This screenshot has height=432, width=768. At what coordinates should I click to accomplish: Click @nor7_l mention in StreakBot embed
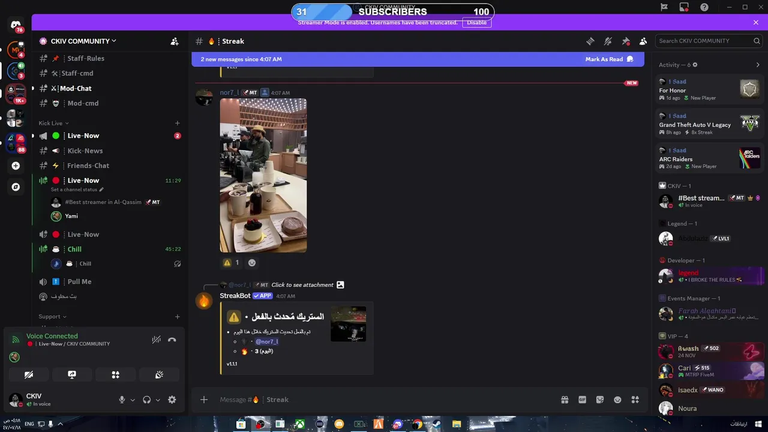tap(266, 341)
